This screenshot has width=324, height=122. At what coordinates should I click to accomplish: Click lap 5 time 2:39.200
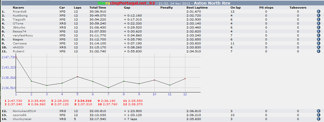pyautogui.click(x=61, y=101)
